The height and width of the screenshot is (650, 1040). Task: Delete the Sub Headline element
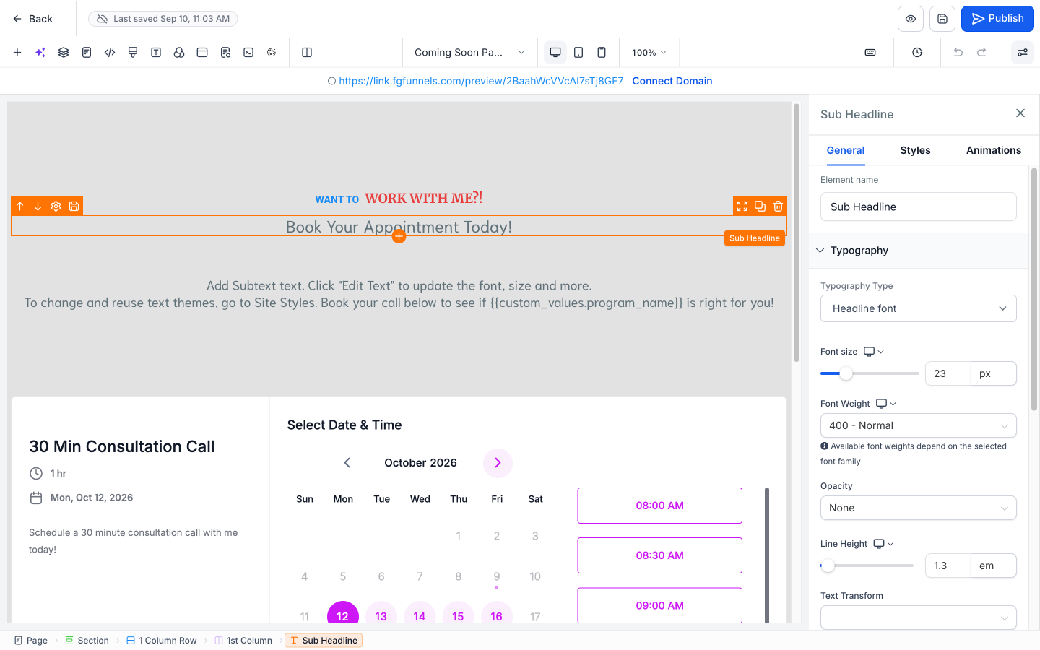pyautogui.click(x=778, y=206)
